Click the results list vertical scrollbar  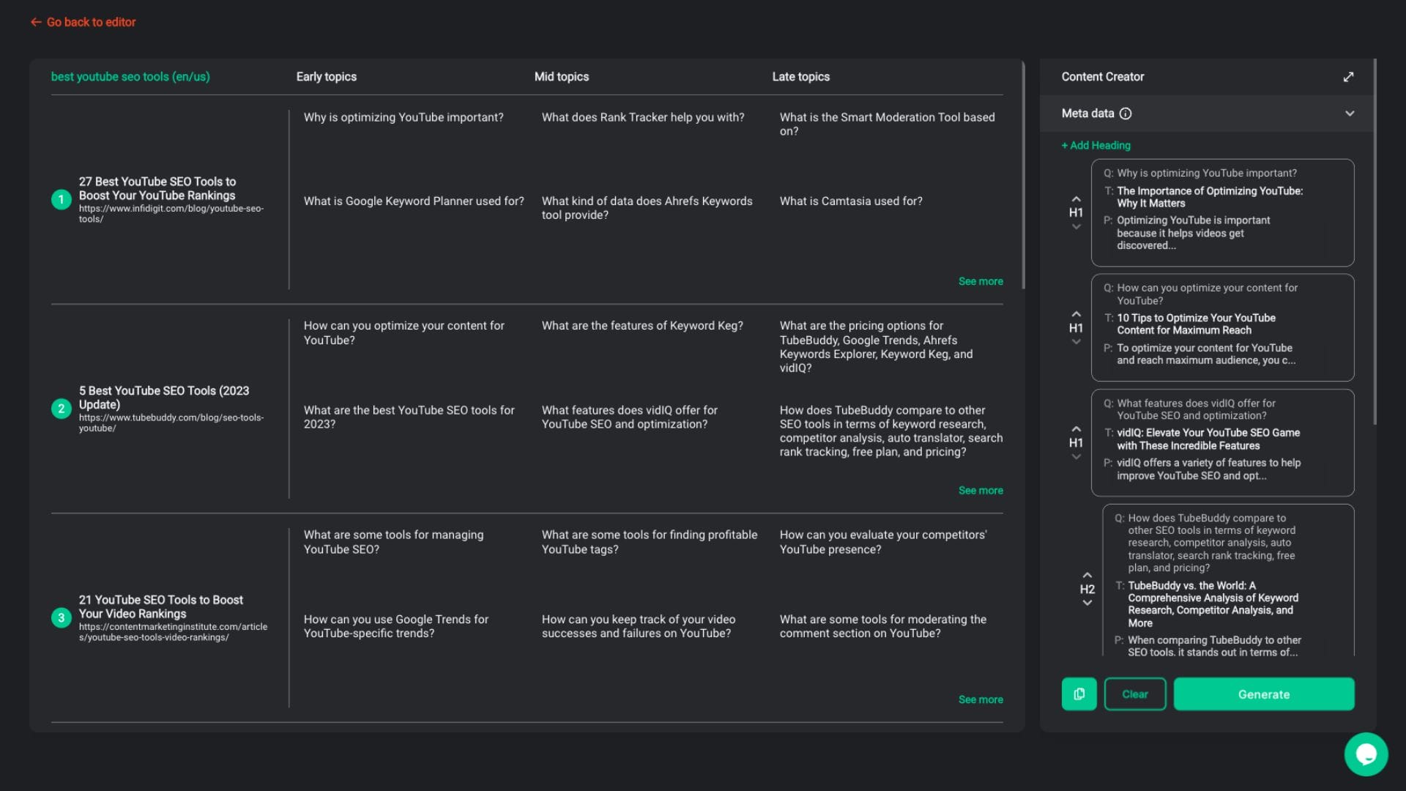click(1023, 176)
